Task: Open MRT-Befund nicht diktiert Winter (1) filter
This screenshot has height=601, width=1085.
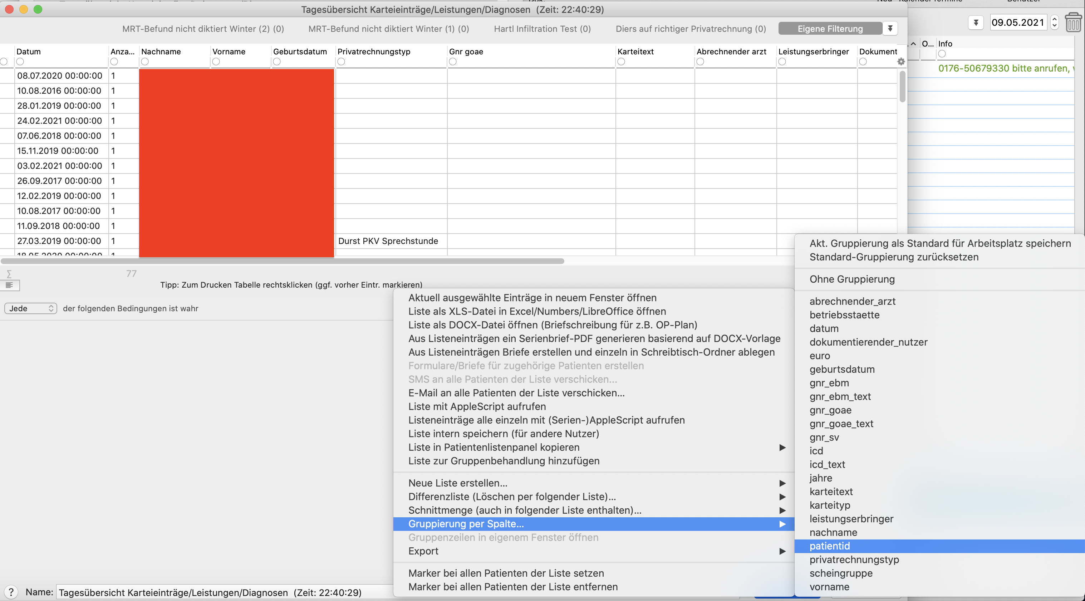Action: pos(388,29)
